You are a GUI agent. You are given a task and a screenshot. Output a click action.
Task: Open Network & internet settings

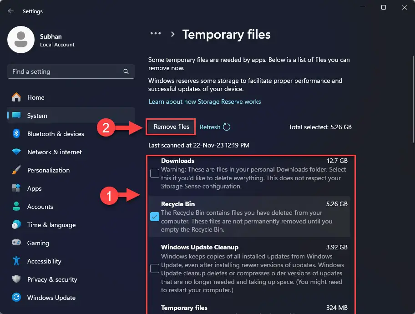(x=71, y=152)
